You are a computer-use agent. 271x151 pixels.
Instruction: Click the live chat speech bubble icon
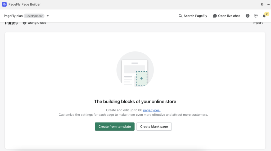[215, 16]
